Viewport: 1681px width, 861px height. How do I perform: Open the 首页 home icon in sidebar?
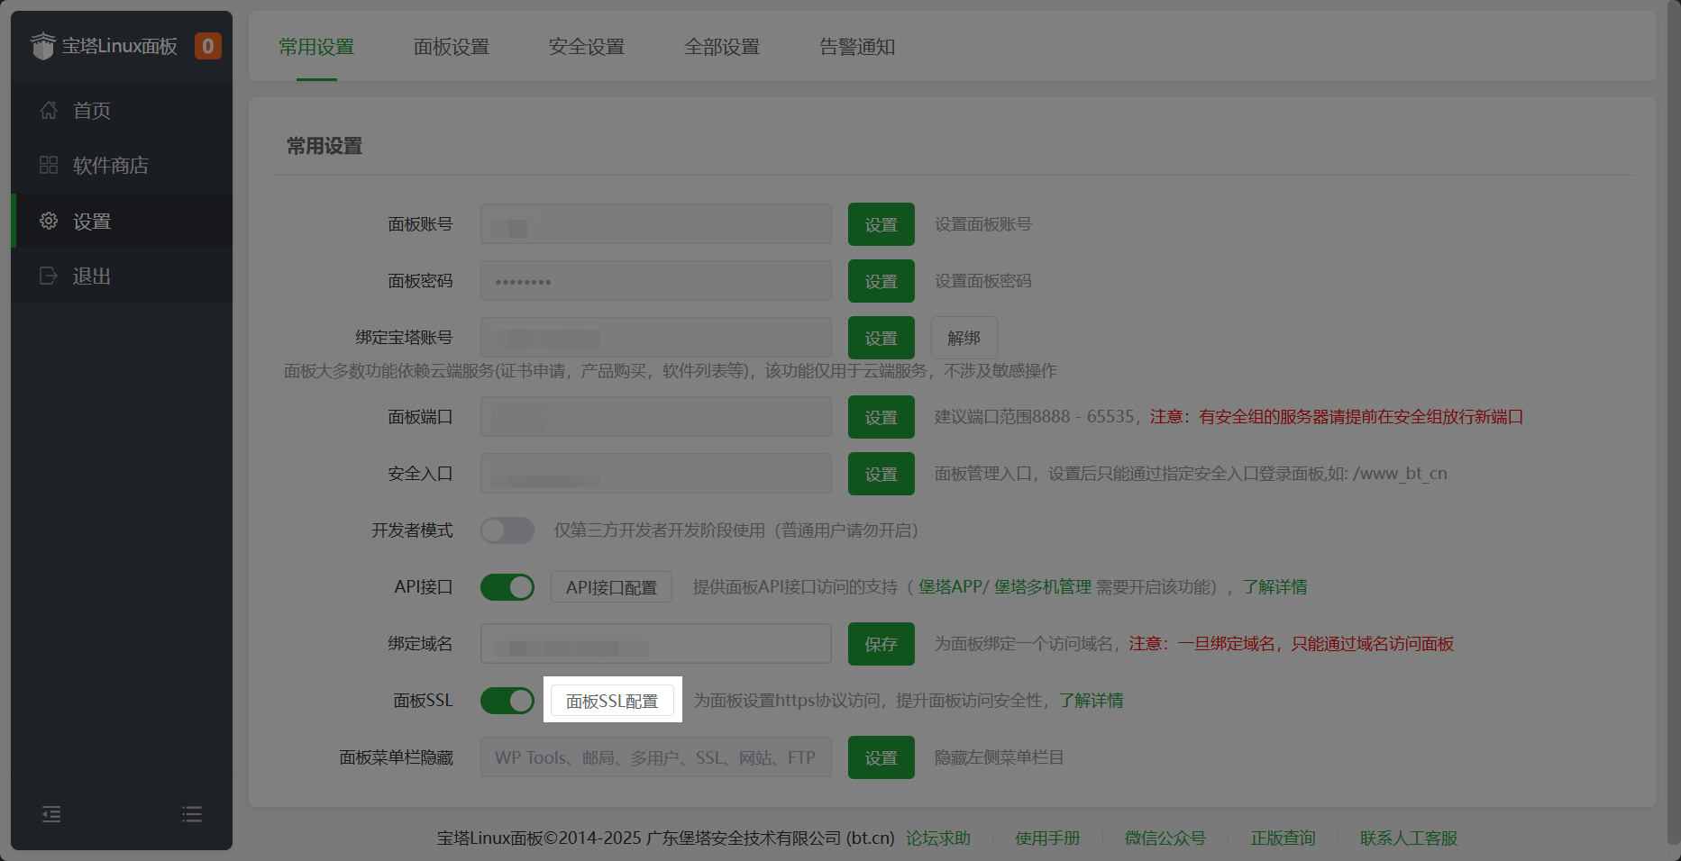coord(49,110)
